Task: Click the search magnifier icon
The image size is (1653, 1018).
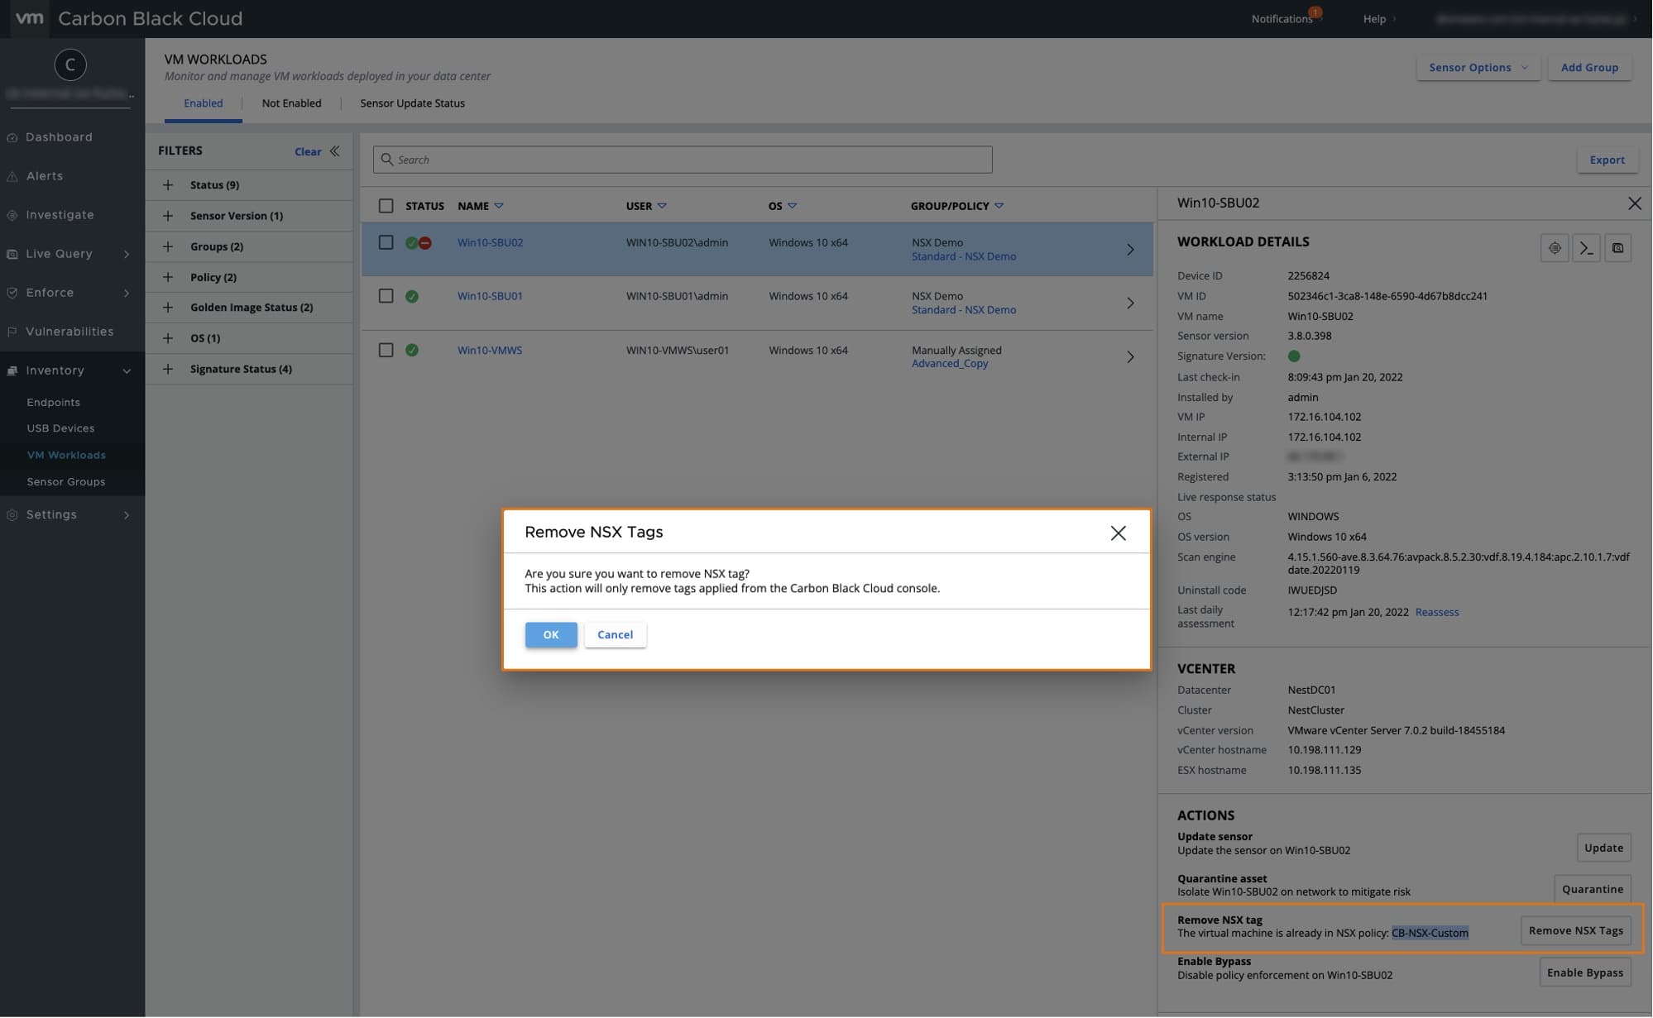Action: tap(386, 160)
